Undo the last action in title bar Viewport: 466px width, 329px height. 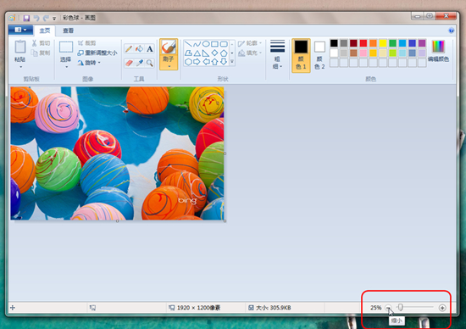tap(36, 18)
